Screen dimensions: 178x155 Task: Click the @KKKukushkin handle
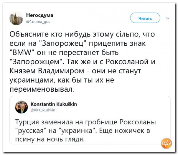click(x=43, y=110)
